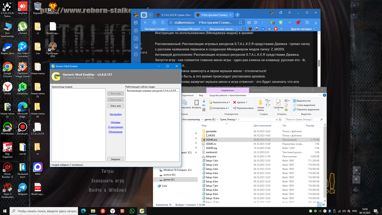Open the VK bookmark icon in bookmarks bar

(x=263, y=29)
